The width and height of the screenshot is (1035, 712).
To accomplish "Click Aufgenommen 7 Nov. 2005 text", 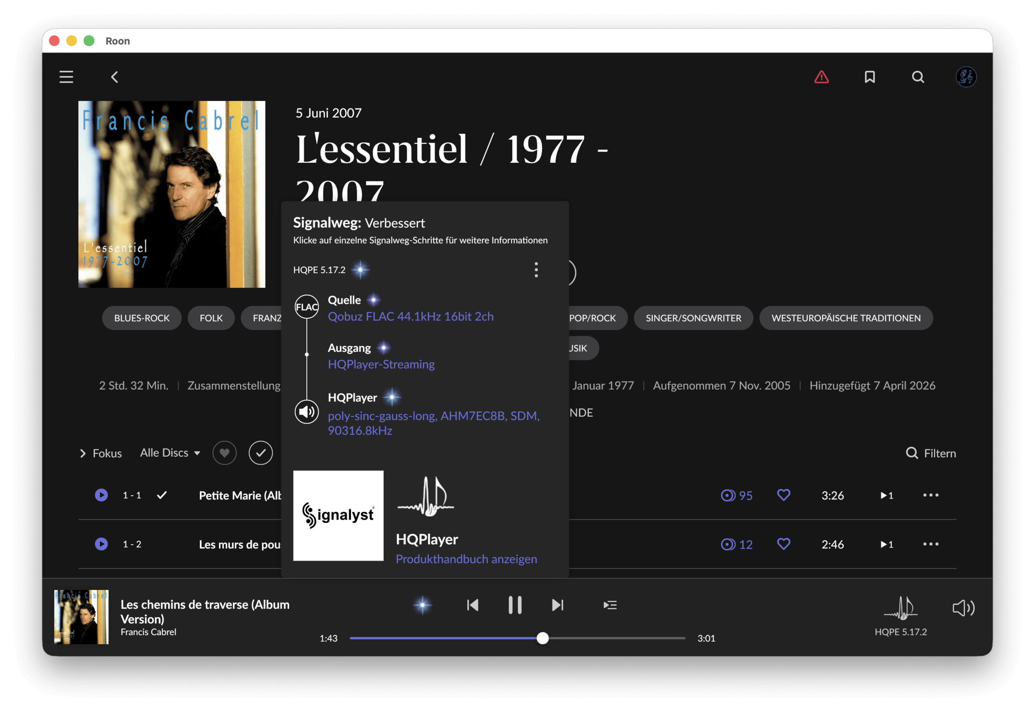I will pos(721,385).
